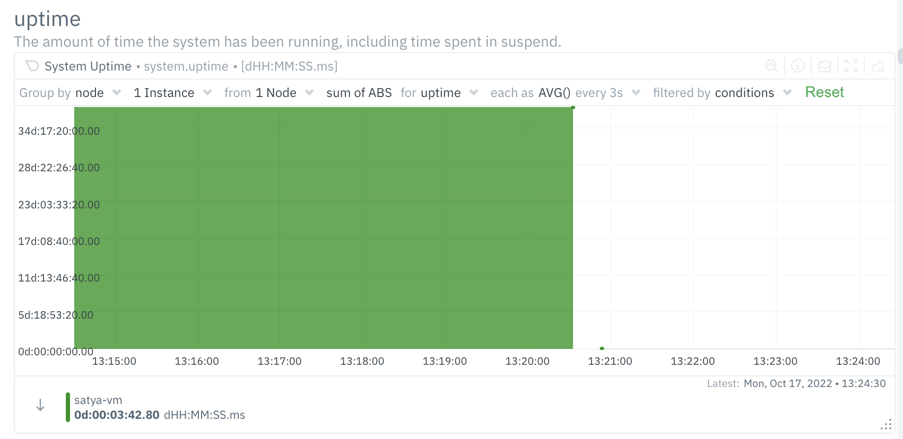Open the uptime dimension selector

click(473, 92)
